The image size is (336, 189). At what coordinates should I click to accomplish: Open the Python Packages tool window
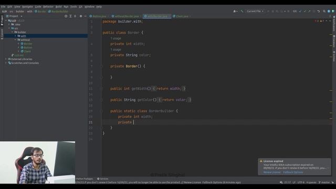(x=85, y=178)
